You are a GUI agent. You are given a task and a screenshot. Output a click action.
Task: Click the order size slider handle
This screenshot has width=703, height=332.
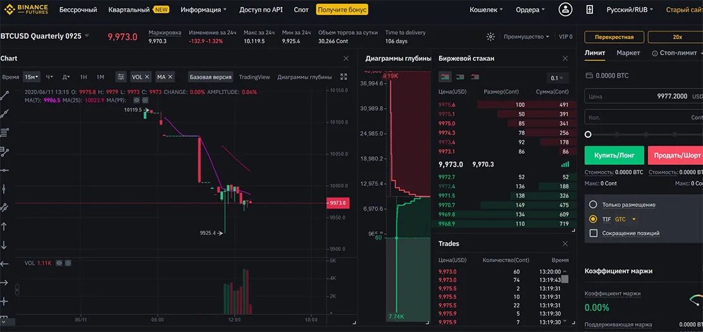588,135
